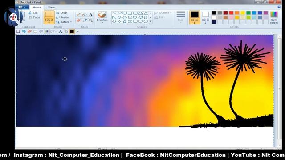Choose the Line shape

tap(114, 13)
